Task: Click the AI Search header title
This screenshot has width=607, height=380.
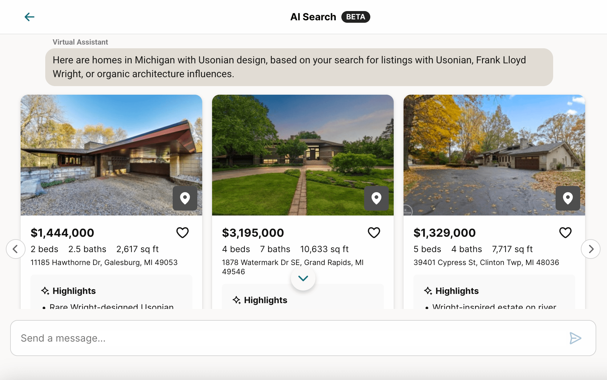Action: coord(313,17)
